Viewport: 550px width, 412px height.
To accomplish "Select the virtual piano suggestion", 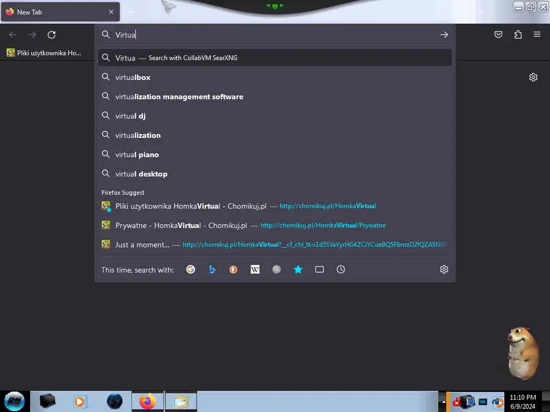I will click(274, 154).
